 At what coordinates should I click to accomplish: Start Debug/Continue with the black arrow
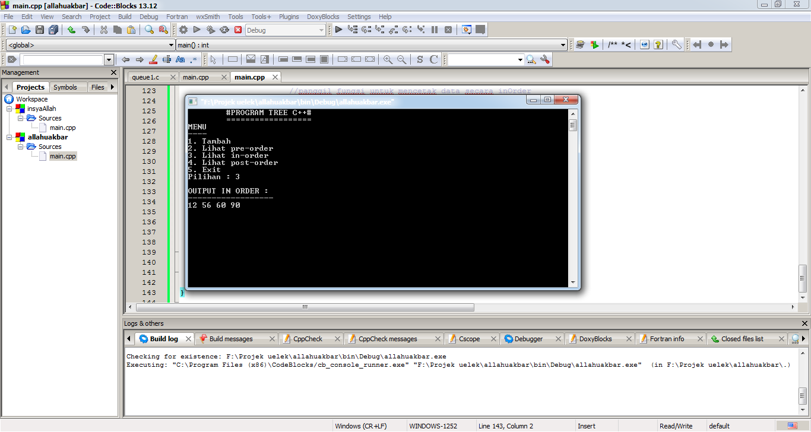(x=338, y=30)
